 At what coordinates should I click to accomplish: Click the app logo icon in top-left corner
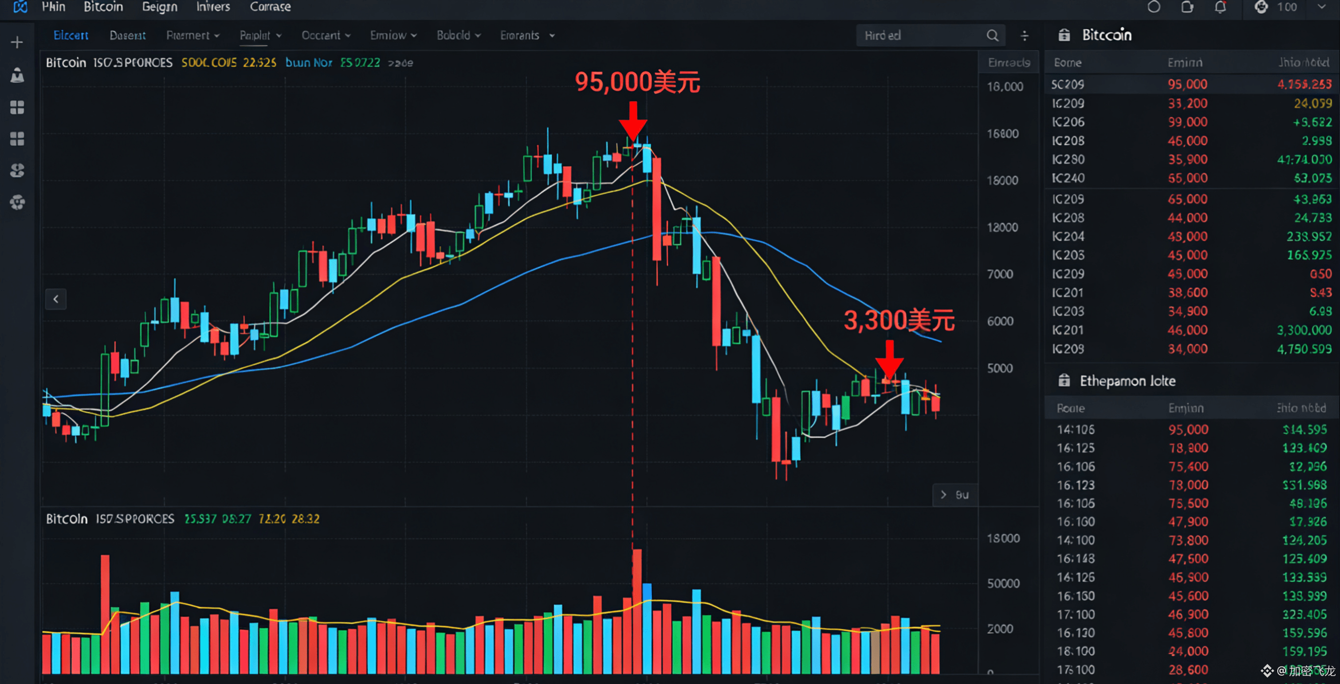(x=19, y=7)
